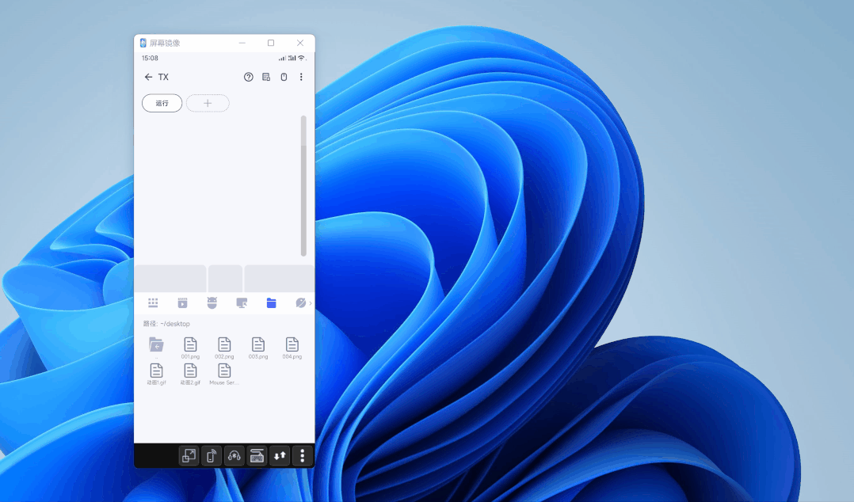Click the narrow middle gray key above the tabs

pyautogui.click(x=226, y=279)
